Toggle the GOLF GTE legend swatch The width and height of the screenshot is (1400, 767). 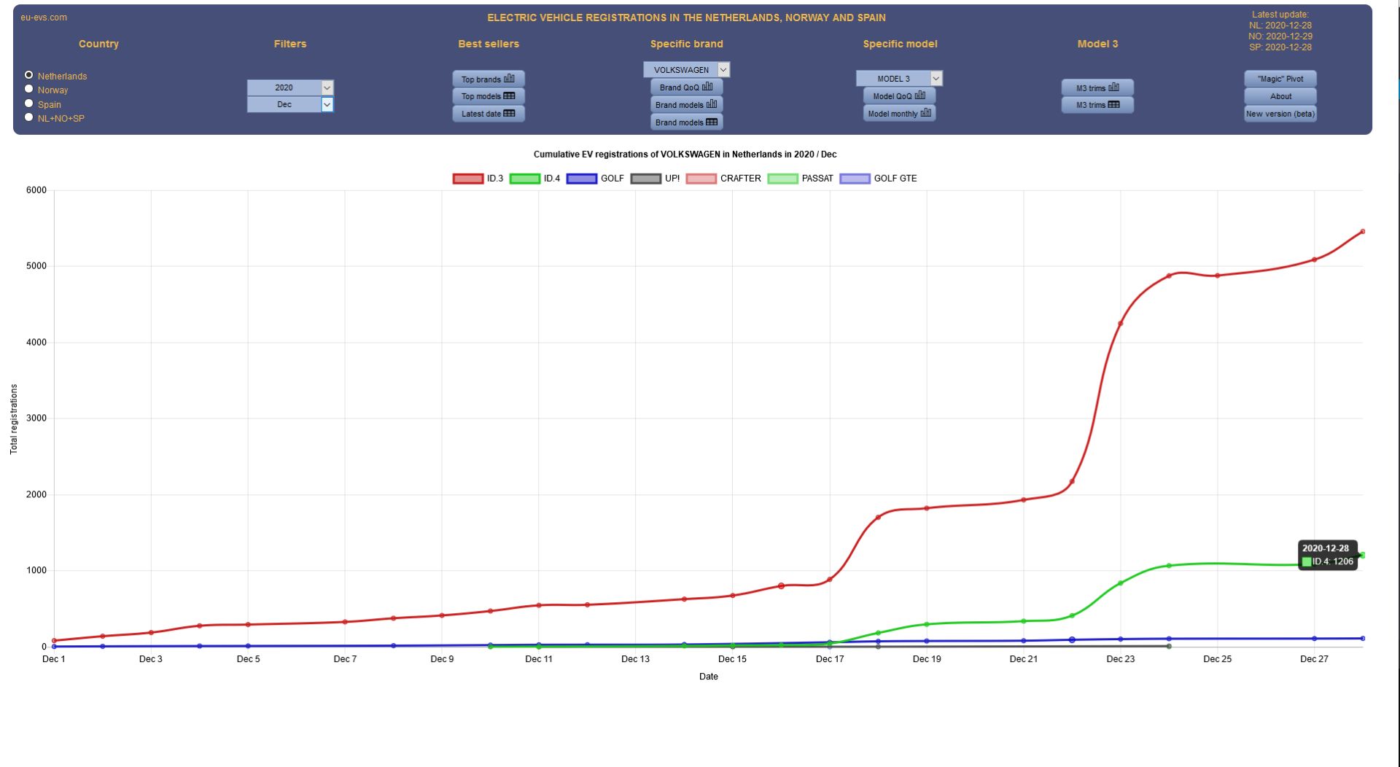[x=855, y=179]
